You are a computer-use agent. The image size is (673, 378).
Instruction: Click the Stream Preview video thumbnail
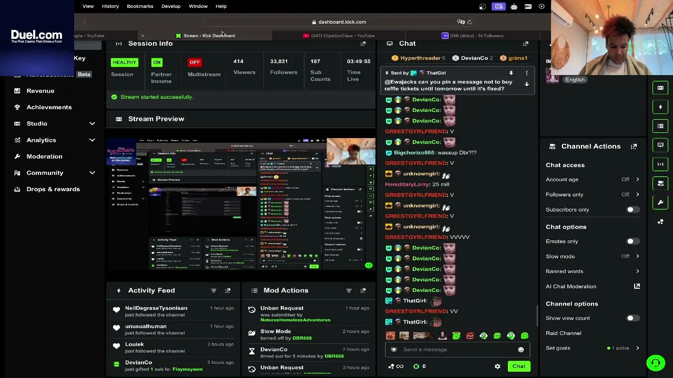241,204
